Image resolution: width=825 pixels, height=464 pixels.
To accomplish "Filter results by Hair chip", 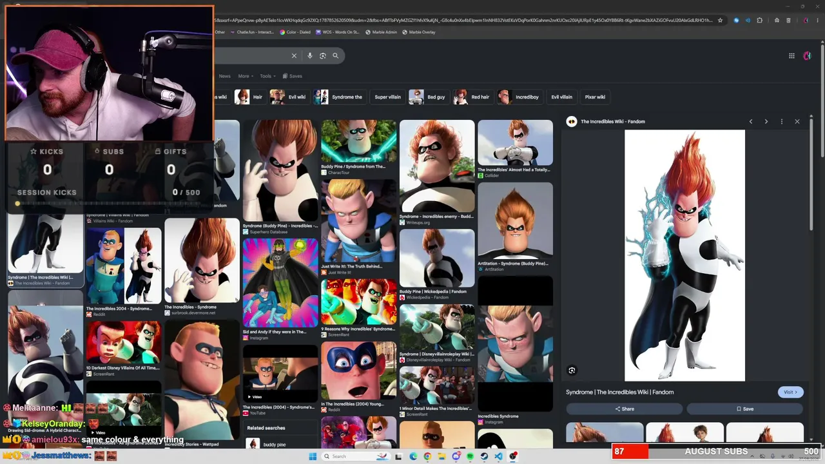I will tap(249, 97).
